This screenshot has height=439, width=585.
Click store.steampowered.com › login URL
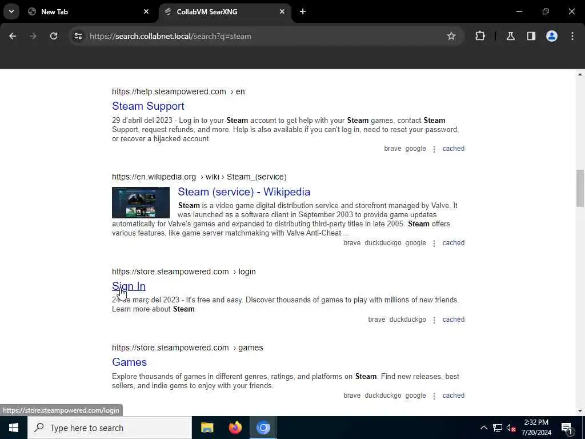tap(183, 272)
